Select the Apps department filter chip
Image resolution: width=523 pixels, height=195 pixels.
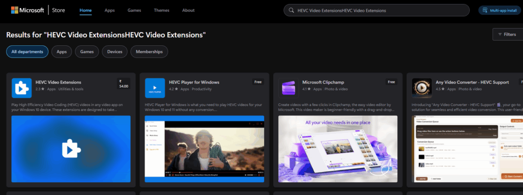(62, 51)
